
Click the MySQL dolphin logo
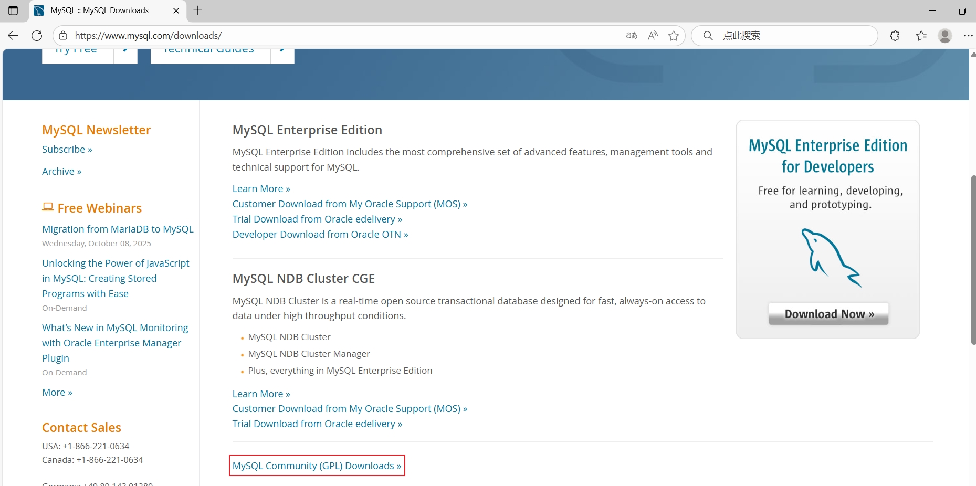(831, 258)
